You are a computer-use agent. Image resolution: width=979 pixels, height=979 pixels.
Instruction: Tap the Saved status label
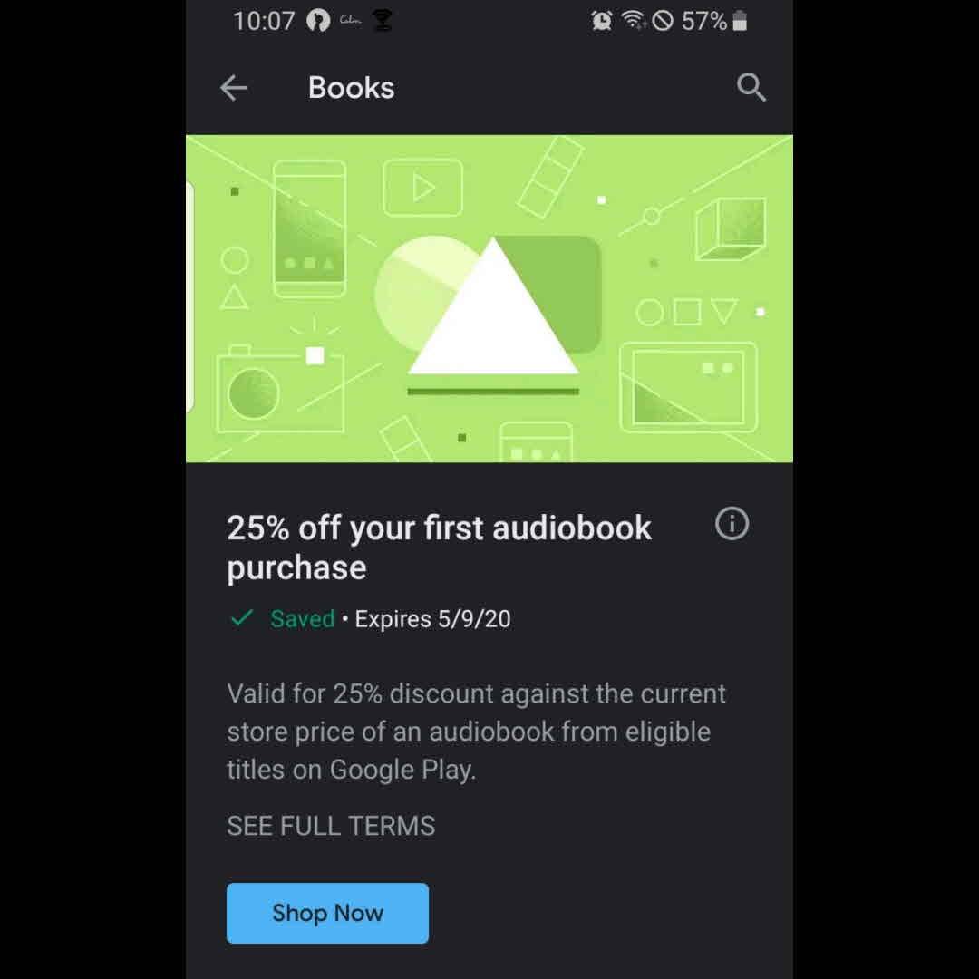[x=302, y=619]
